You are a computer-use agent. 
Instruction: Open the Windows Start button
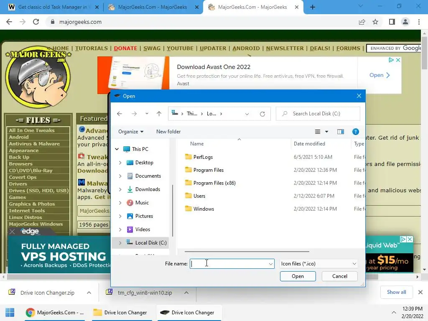tap(10, 313)
